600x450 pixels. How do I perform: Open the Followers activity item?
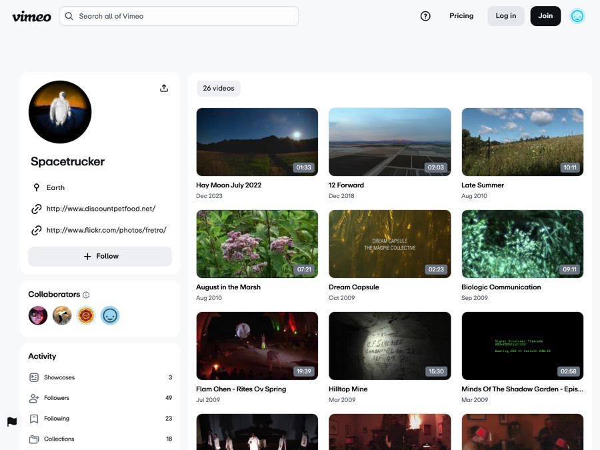click(x=100, y=398)
